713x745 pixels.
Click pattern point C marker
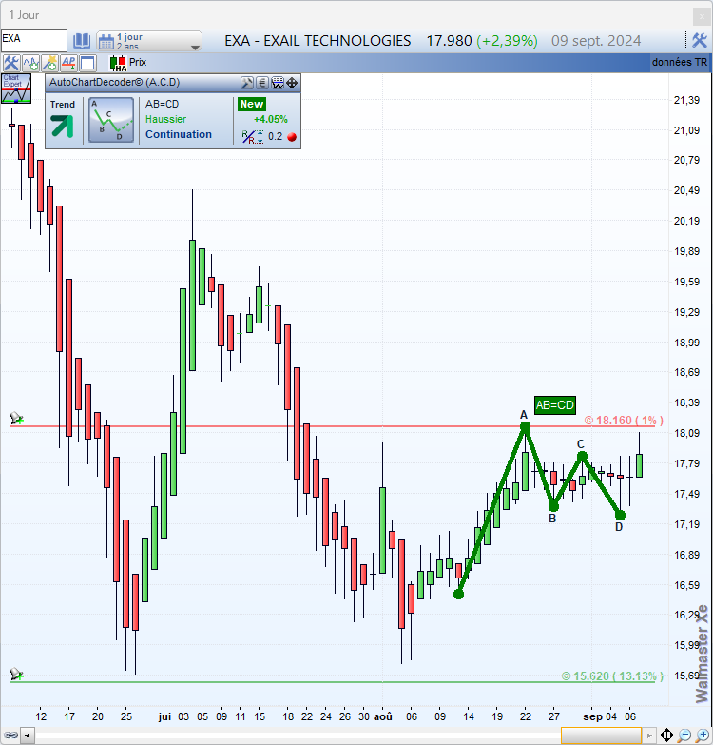[x=583, y=457]
